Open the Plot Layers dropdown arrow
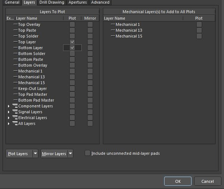The height and width of the screenshot is (189, 224). (35, 154)
